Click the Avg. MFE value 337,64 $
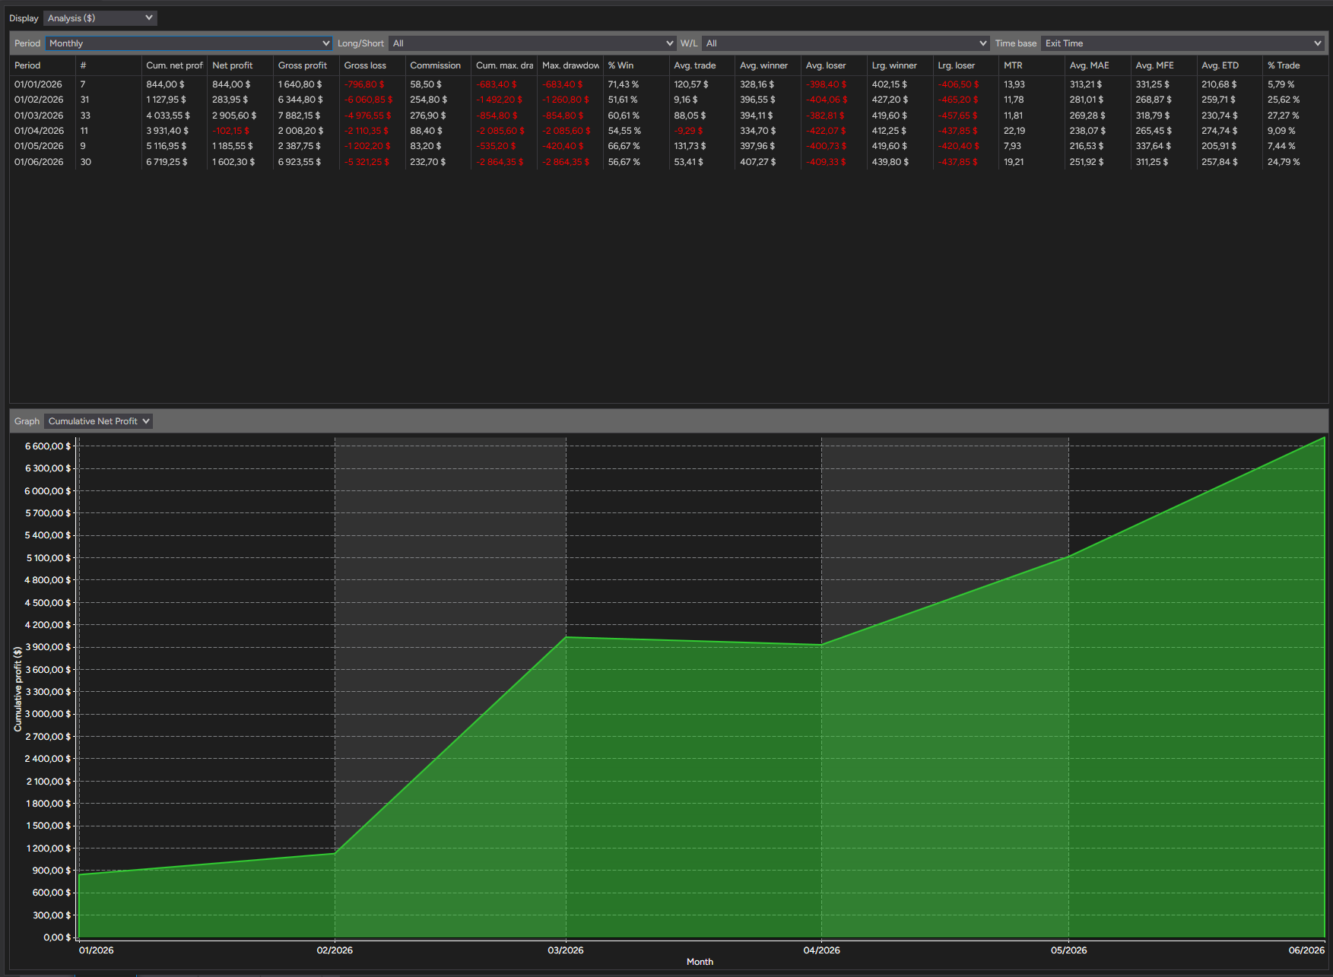 (1154, 146)
